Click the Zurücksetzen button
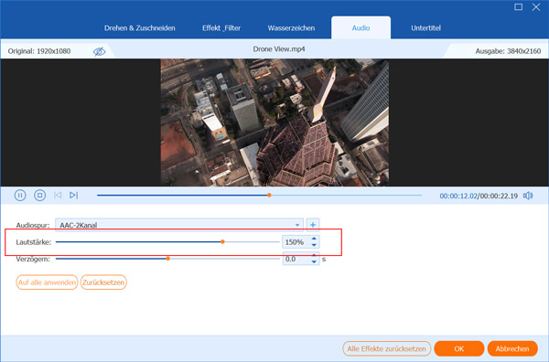The width and height of the screenshot is (549, 362). pos(103,282)
